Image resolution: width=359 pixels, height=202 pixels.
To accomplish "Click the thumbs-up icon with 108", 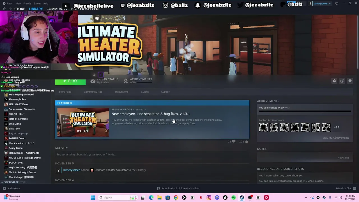I will click(247, 142).
